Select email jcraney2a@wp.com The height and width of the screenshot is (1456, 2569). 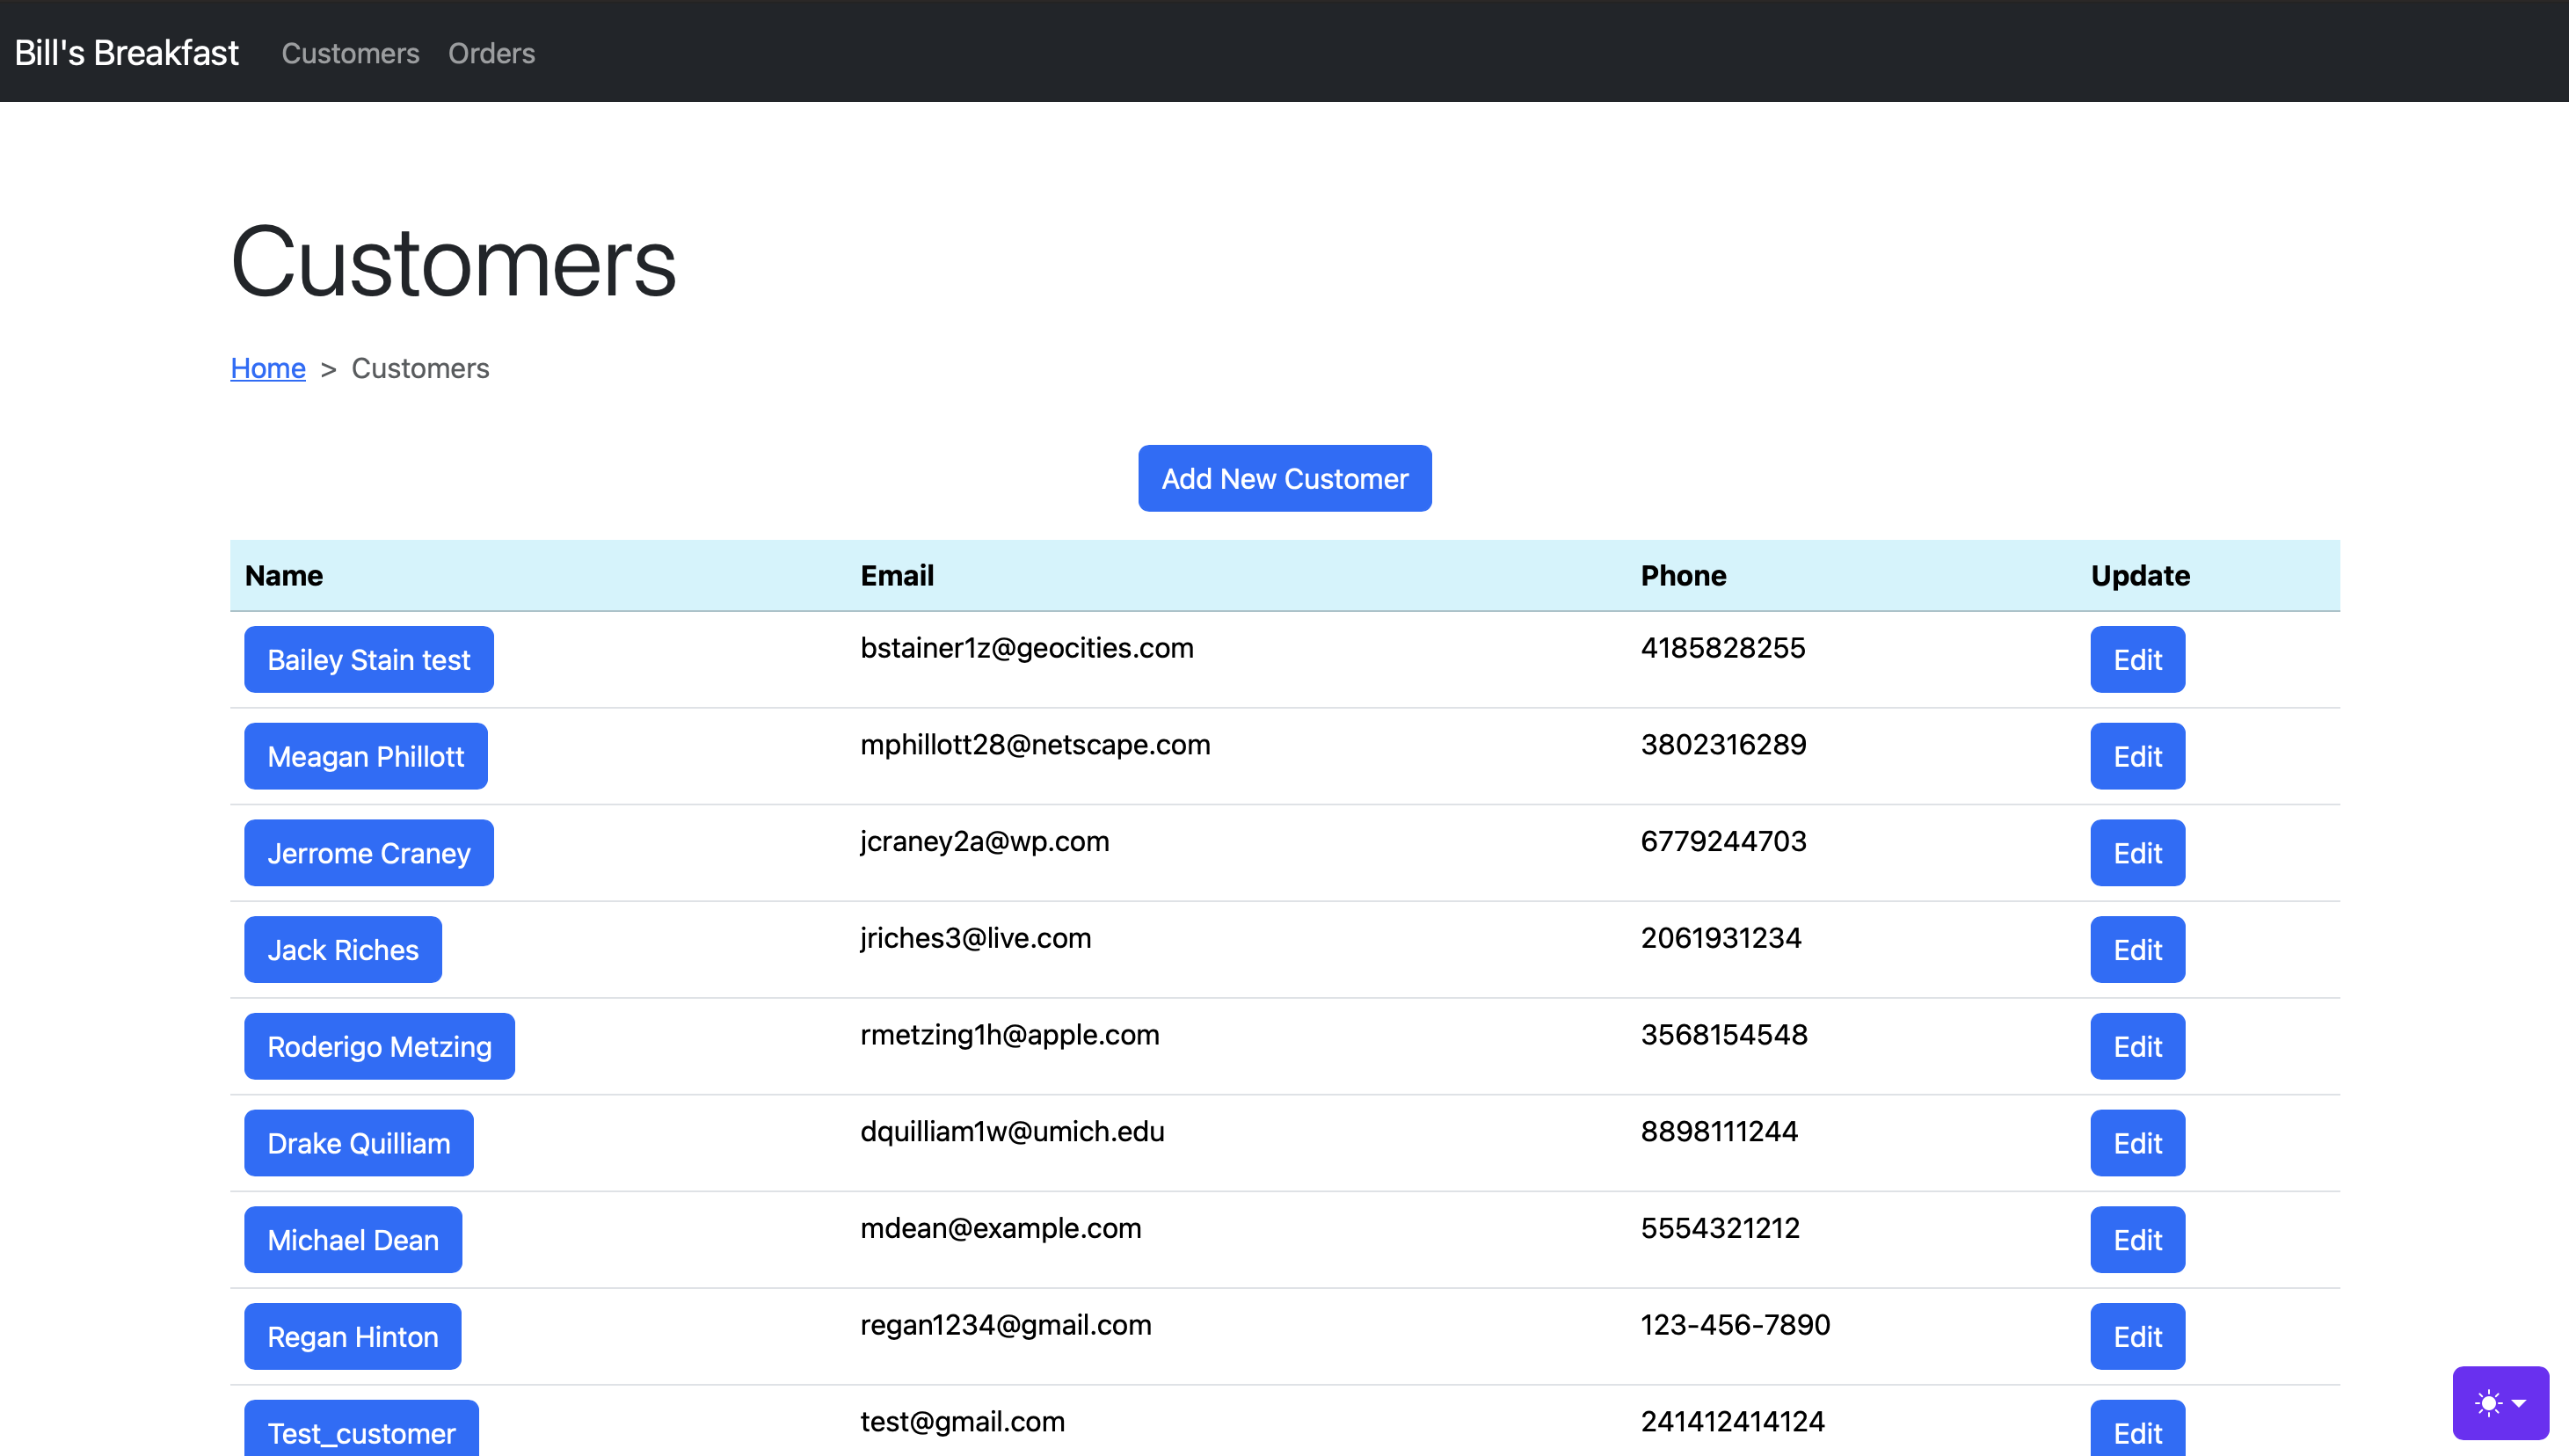point(985,842)
